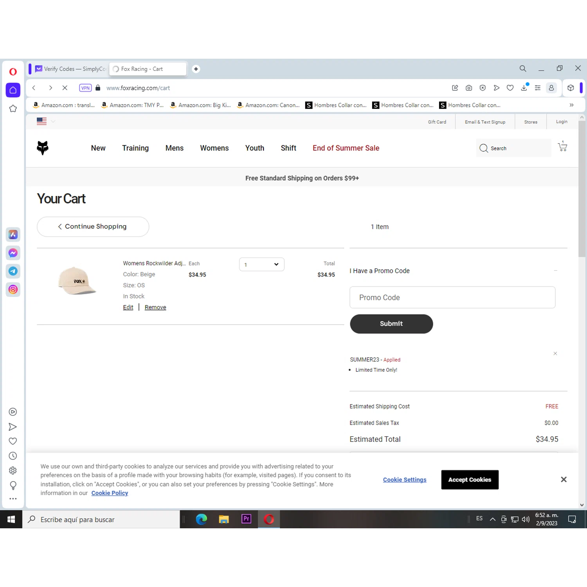This screenshot has height=587, width=587.
Task: Open the Mens menu
Action: tap(175, 148)
